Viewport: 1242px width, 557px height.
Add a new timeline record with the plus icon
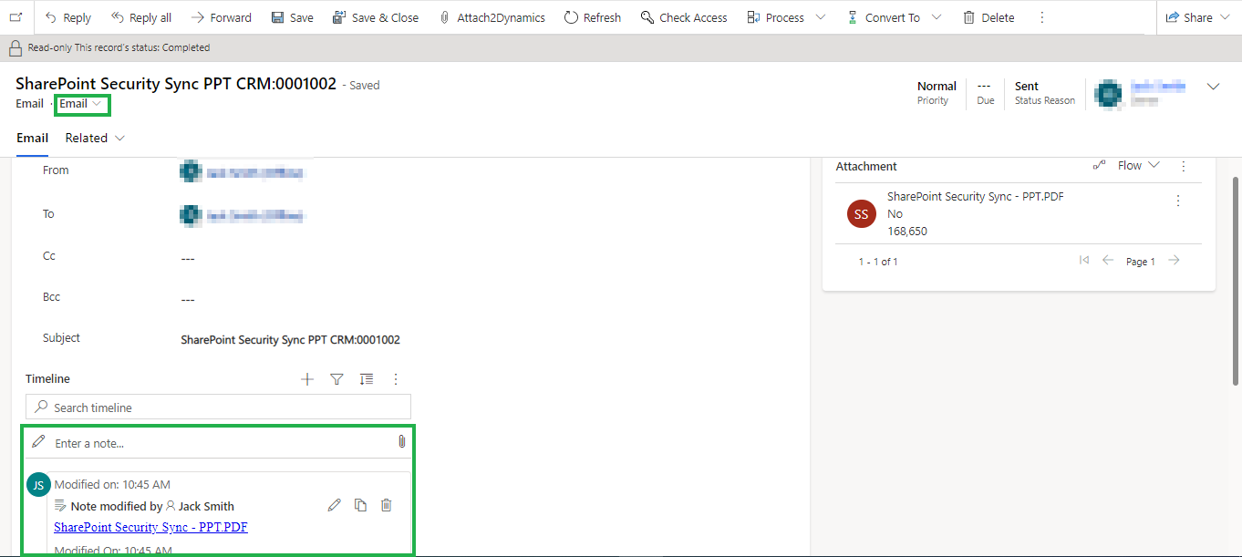[307, 378]
